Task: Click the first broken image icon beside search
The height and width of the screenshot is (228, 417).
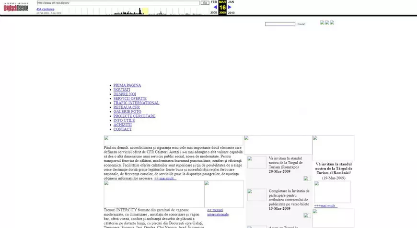Action: (x=322, y=23)
